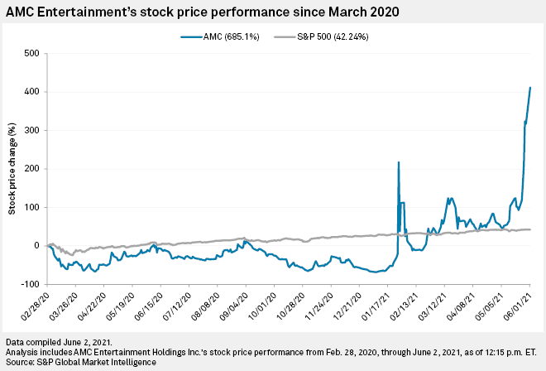Click the 500 label on the y-axis
This screenshot has width=546, height=371.
click(31, 53)
